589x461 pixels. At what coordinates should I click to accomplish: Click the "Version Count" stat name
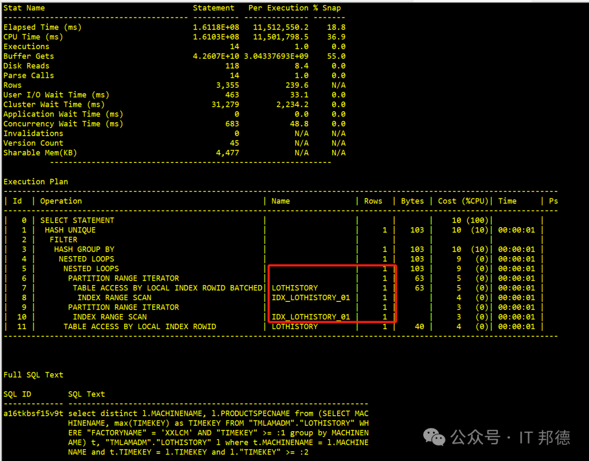pos(33,143)
